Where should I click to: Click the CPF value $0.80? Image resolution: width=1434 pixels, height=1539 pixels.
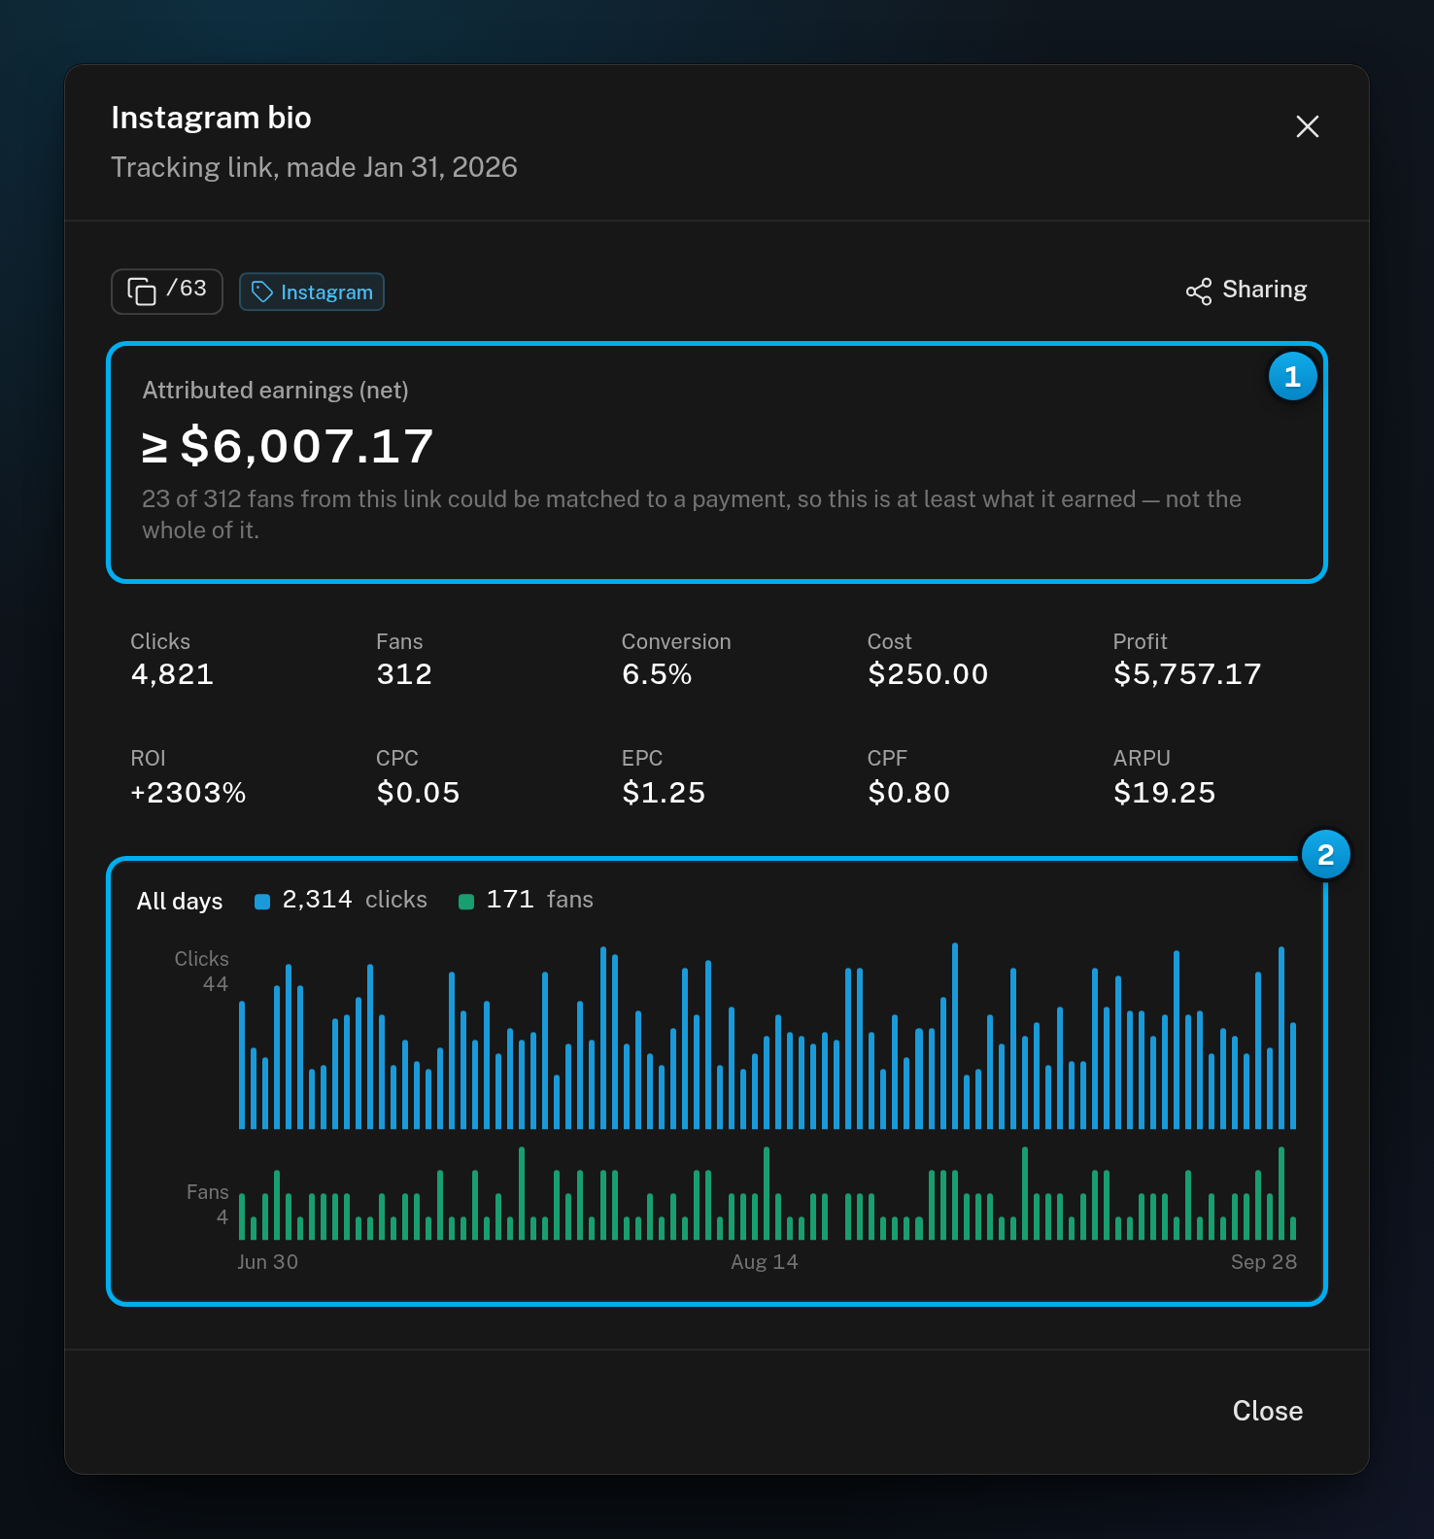tap(908, 793)
